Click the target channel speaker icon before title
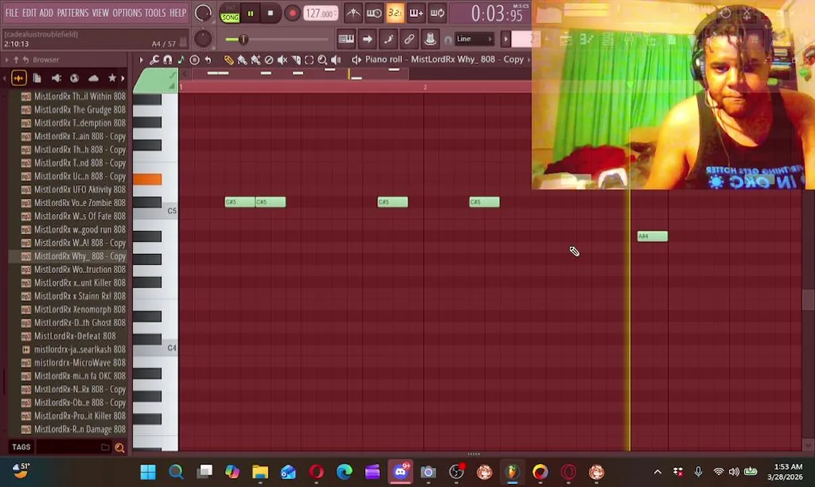The height and width of the screenshot is (487, 815). 357,60
